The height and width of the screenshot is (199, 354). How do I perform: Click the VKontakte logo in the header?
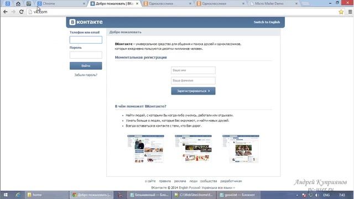(86, 22)
